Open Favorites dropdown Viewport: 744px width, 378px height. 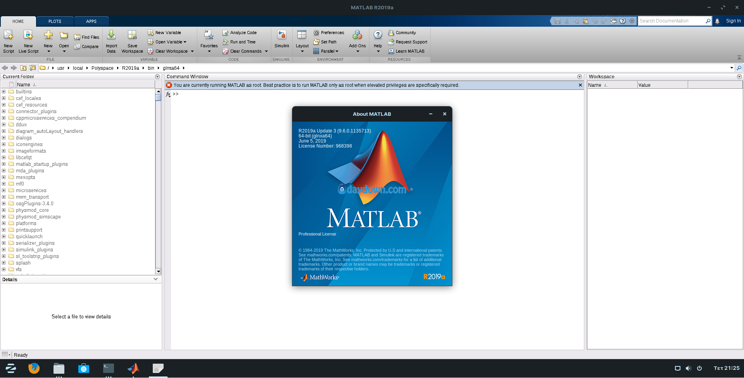point(209,51)
